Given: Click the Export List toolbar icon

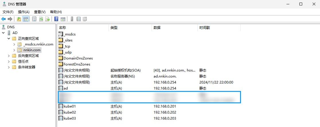Looking at the screenshot, I should coord(48,19).
